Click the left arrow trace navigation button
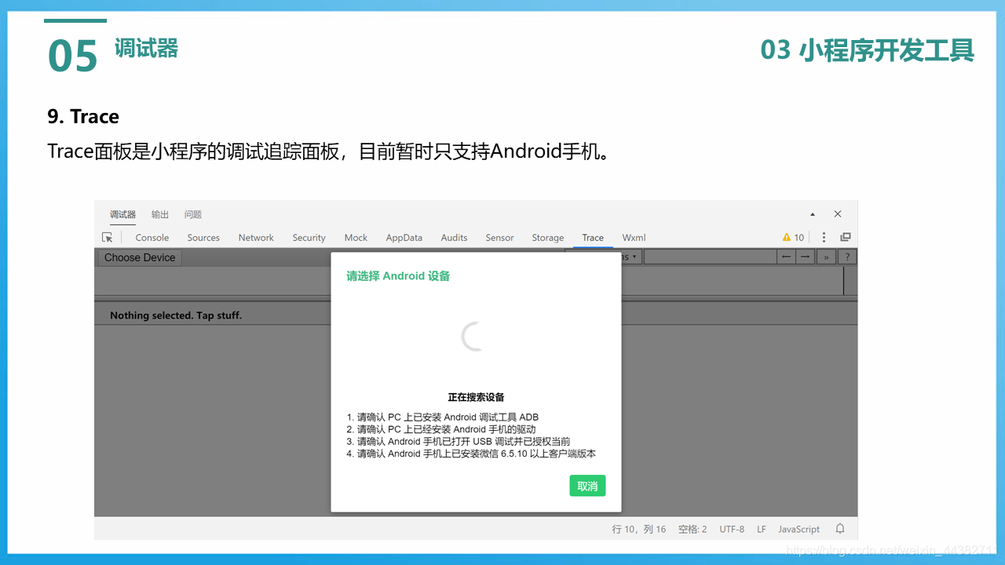This screenshot has height=565, width=1005. coord(786,257)
